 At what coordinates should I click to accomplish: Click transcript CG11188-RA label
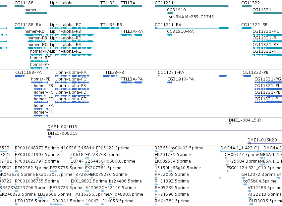tap(28, 25)
